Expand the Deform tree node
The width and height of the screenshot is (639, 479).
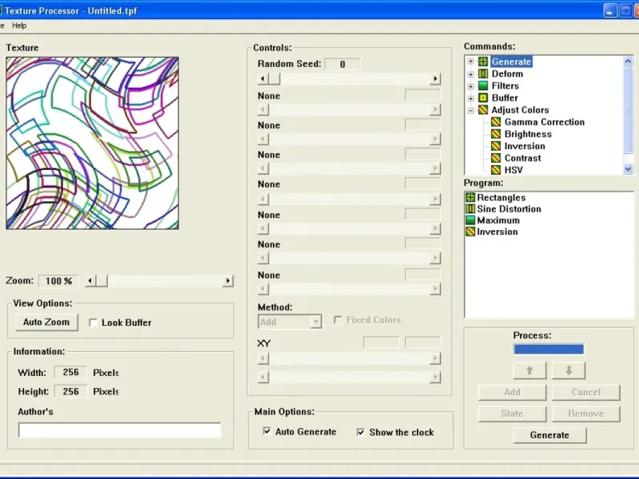pyautogui.click(x=470, y=73)
